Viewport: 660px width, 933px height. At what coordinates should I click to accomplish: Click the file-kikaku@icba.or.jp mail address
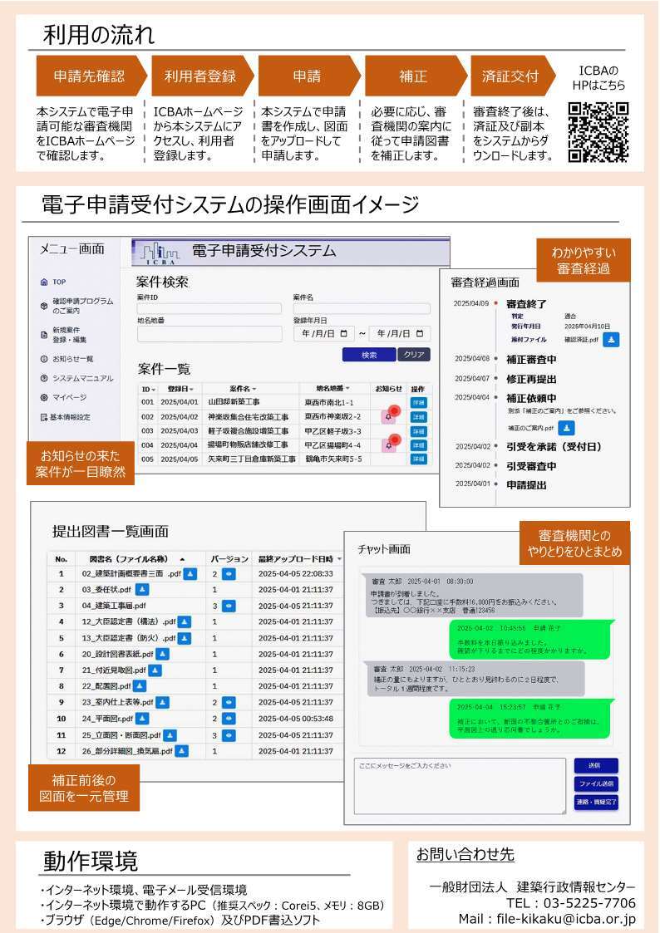566,919
